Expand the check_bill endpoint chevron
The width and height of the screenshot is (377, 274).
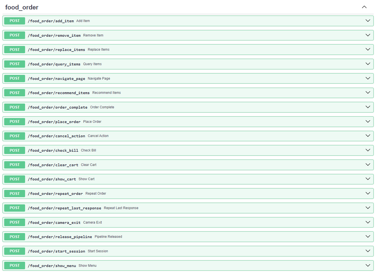click(368, 150)
